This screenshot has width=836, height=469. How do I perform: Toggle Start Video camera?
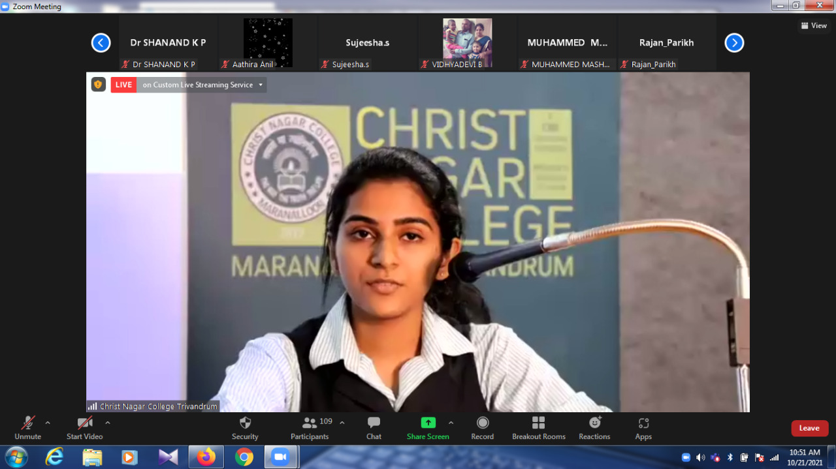(x=84, y=427)
